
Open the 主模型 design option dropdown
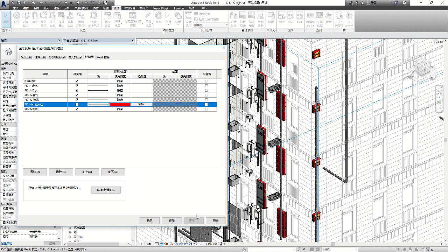tap(211, 25)
